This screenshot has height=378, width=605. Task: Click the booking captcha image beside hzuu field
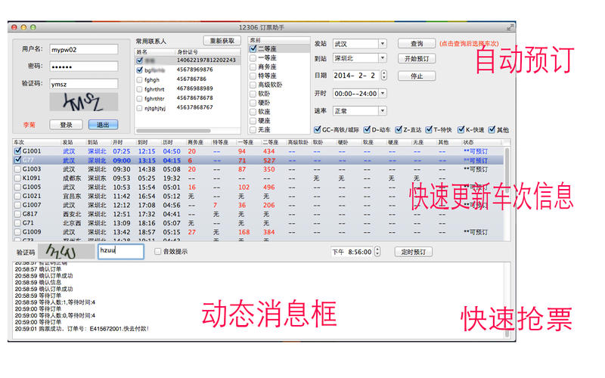66,252
